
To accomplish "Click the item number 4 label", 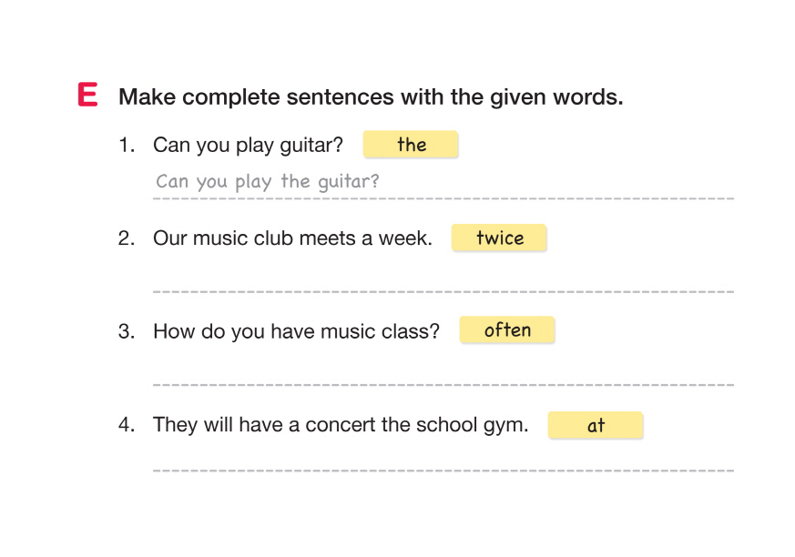I will pyautogui.click(x=126, y=424).
